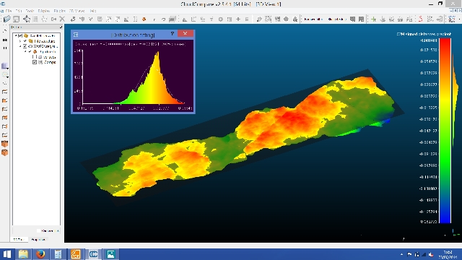Collapse the orange mesh item expander
Viewport: 462px width, 260px height.
tap(25, 51)
